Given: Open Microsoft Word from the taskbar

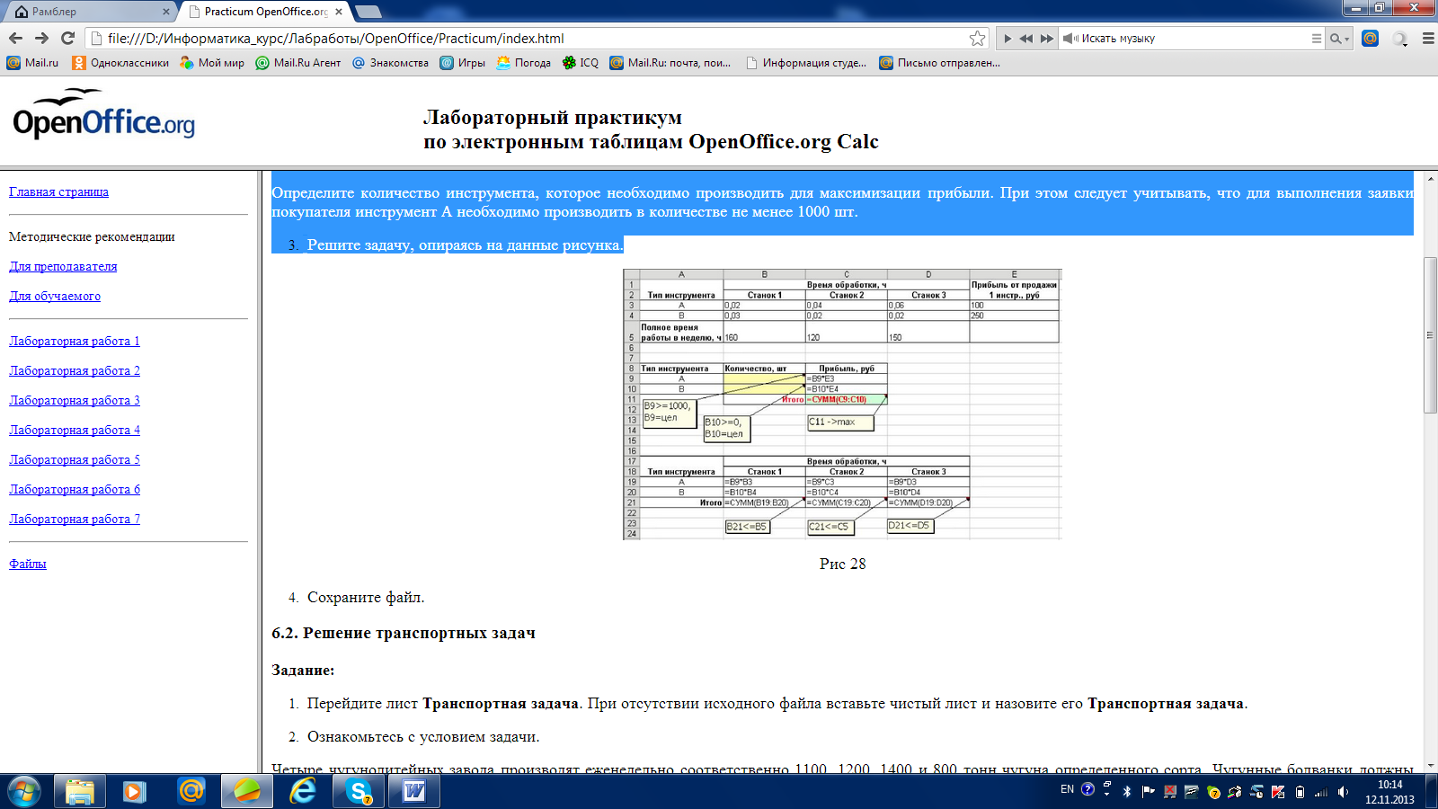Looking at the screenshot, I should (414, 792).
